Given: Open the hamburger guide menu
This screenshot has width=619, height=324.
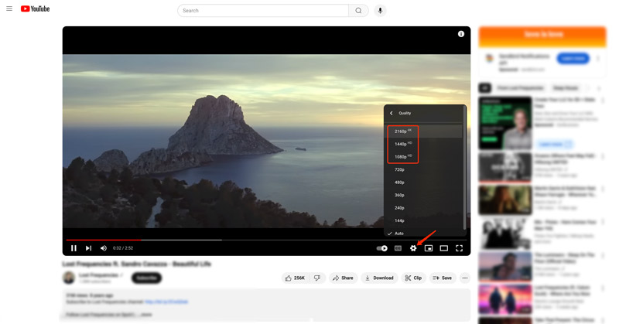Looking at the screenshot, I should click(x=9, y=9).
